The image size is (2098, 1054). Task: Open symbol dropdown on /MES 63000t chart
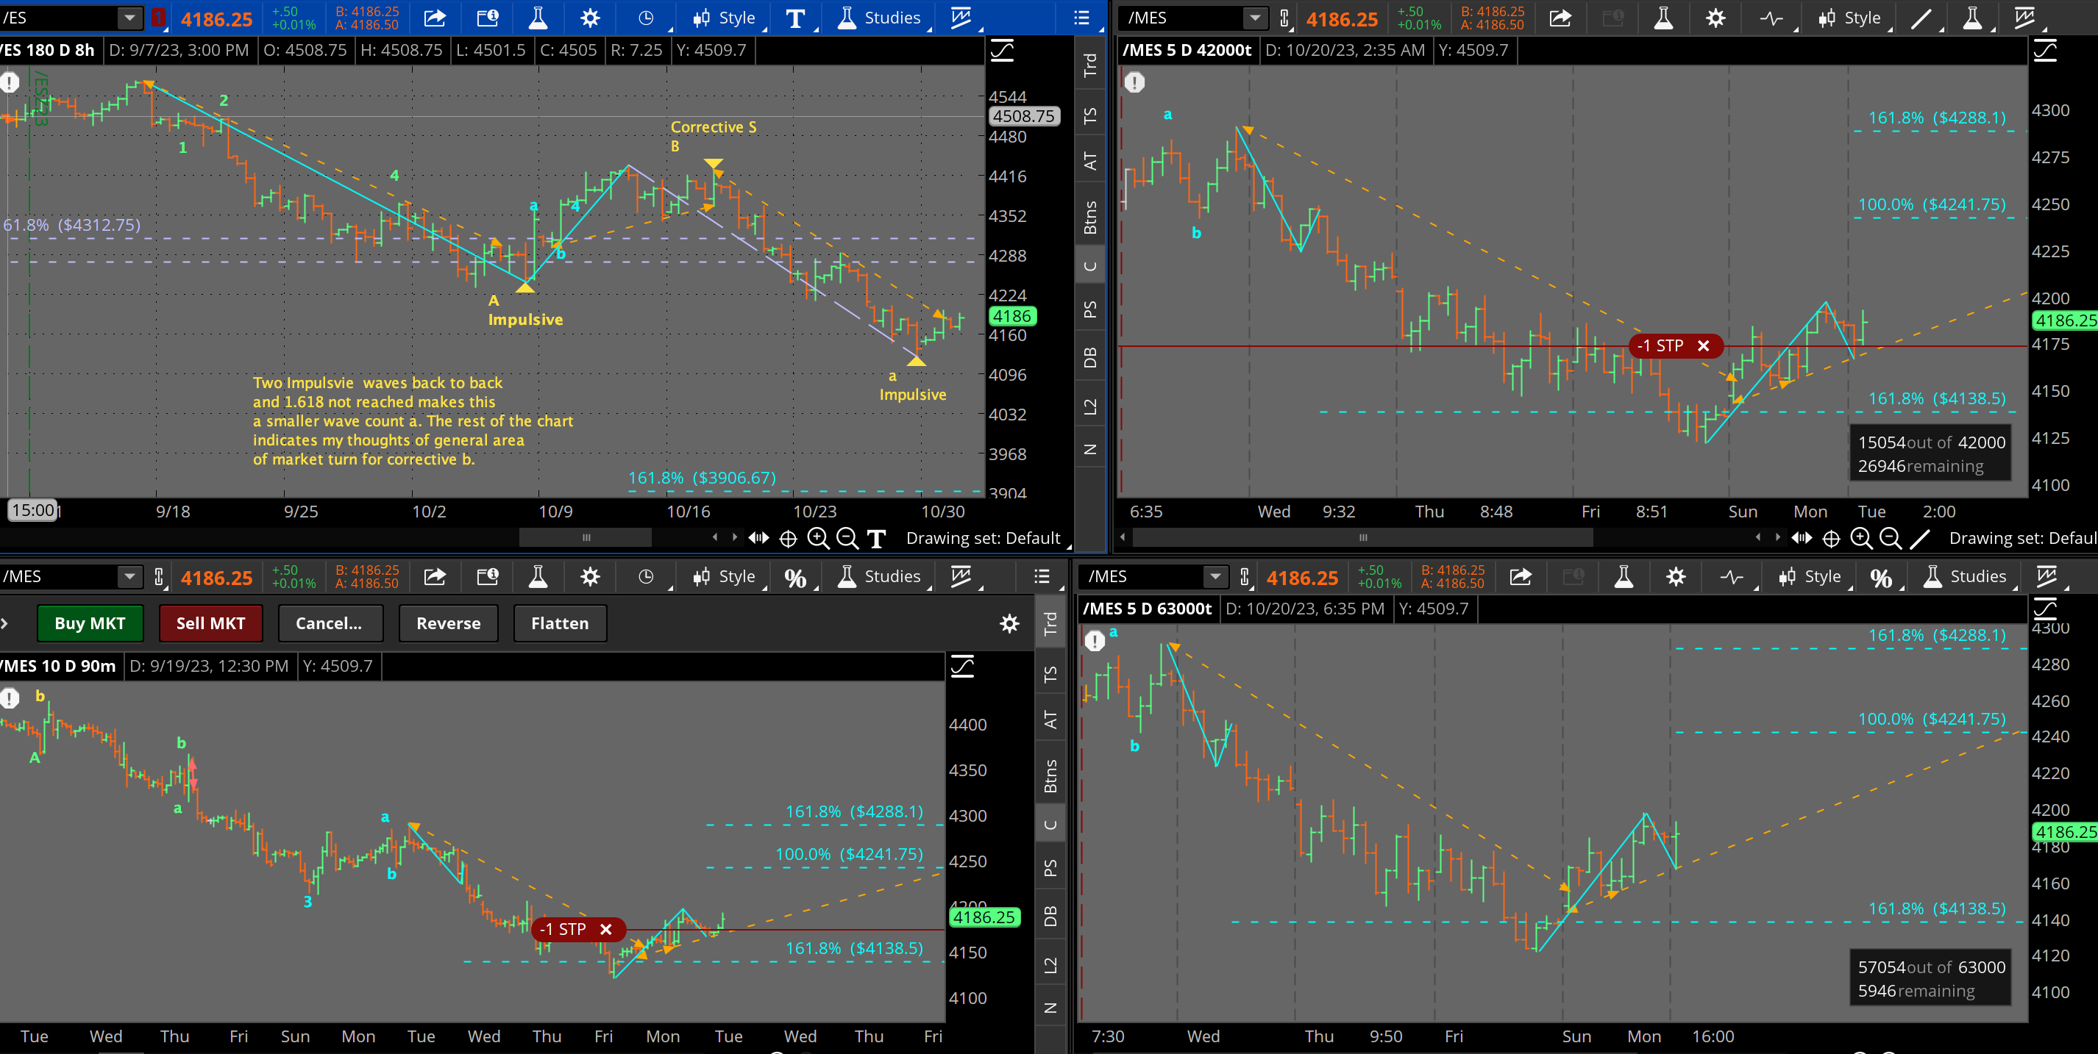point(1215,577)
